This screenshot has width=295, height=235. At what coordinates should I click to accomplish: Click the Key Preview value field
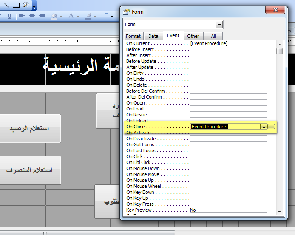(228, 210)
